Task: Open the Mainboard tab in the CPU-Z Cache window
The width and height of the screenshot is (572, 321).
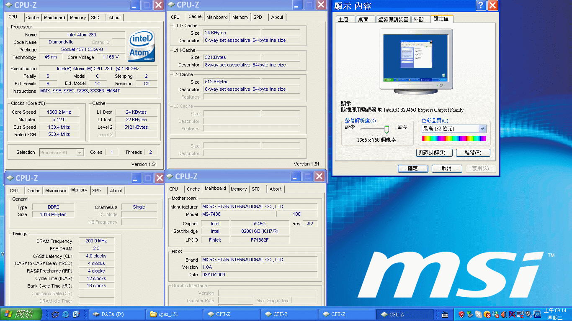Action: 217,17
